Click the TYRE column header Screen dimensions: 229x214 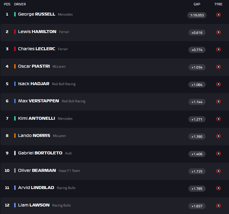tap(218, 4)
